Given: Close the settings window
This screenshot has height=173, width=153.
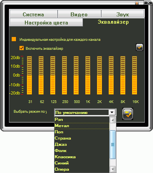Looking at the screenshot, I should tap(148, 3).
